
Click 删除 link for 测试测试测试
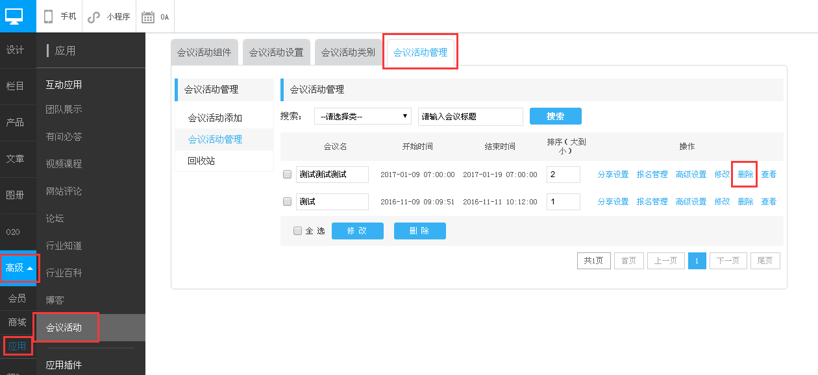[x=745, y=175]
